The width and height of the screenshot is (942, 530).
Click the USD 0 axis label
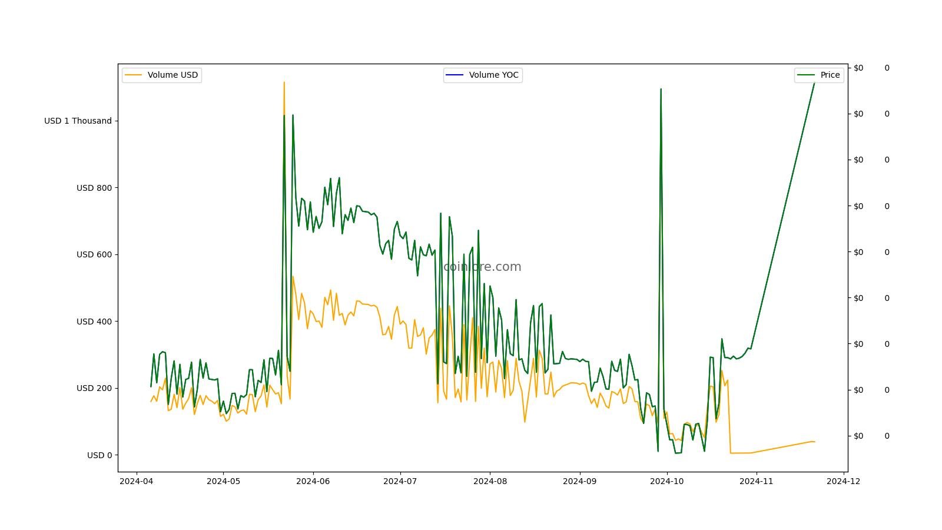99,455
